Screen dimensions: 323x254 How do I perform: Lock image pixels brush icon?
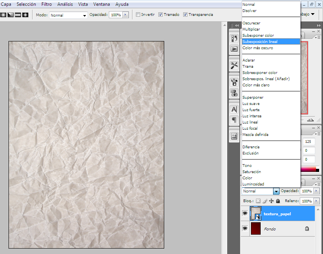coord(265,201)
